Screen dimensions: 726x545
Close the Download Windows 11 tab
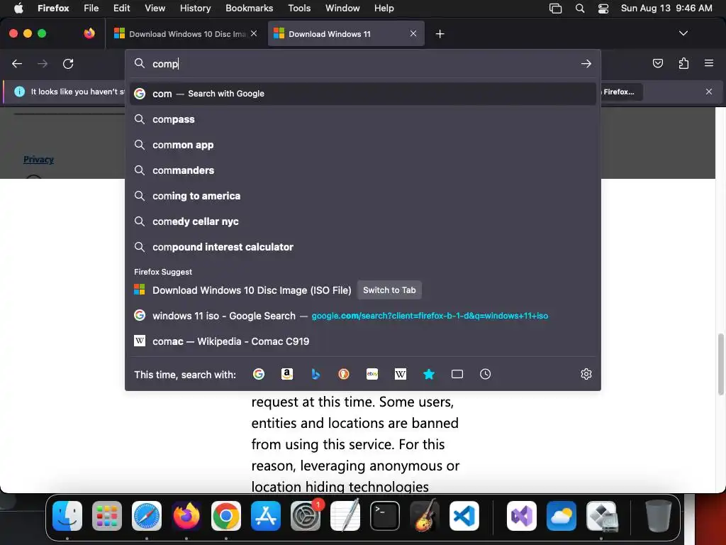(413, 33)
